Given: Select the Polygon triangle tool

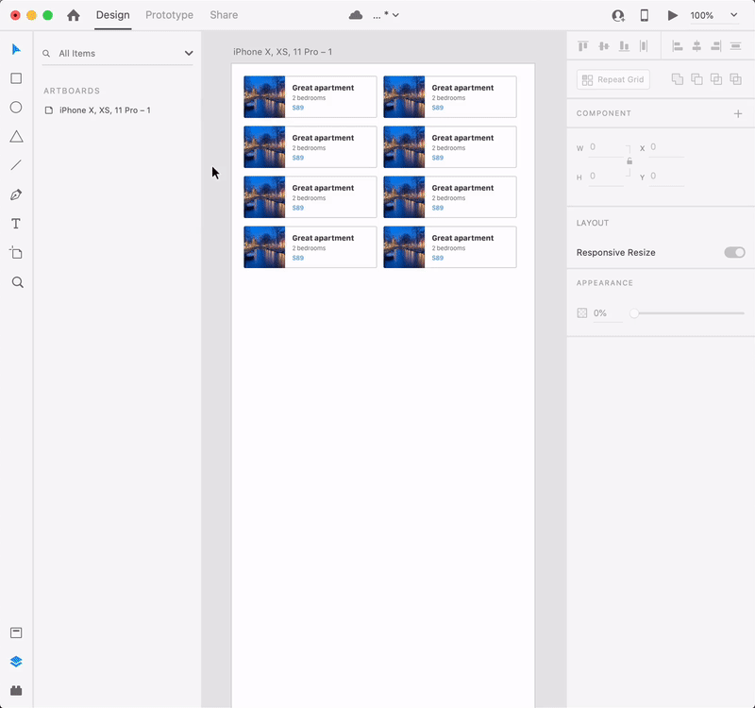Looking at the screenshot, I should coord(16,137).
